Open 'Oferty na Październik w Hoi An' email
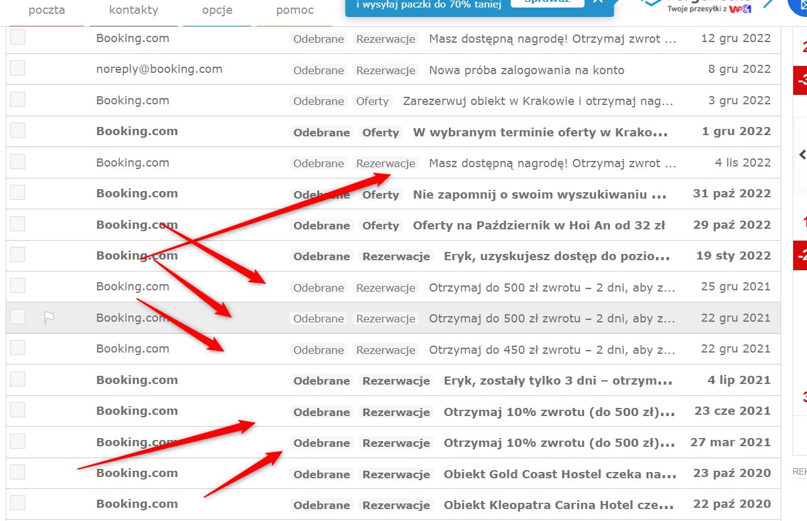This screenshot has width=807, height=521. 539,225
